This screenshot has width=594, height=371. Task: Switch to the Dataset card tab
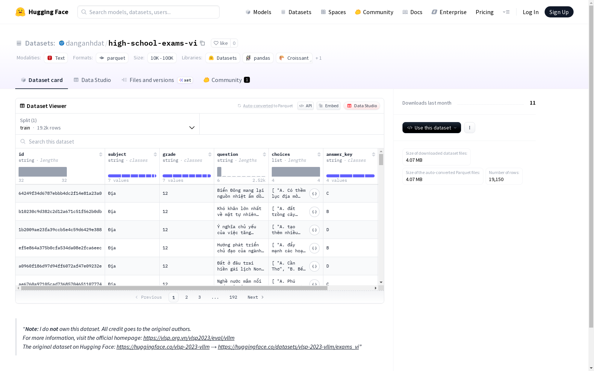pos(42,80)
